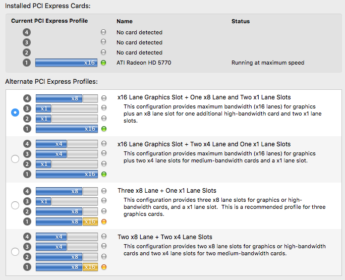Click the slot 4 number badge in current profile
The width and height of the screenshot is (345, 280).
(27, 32)
